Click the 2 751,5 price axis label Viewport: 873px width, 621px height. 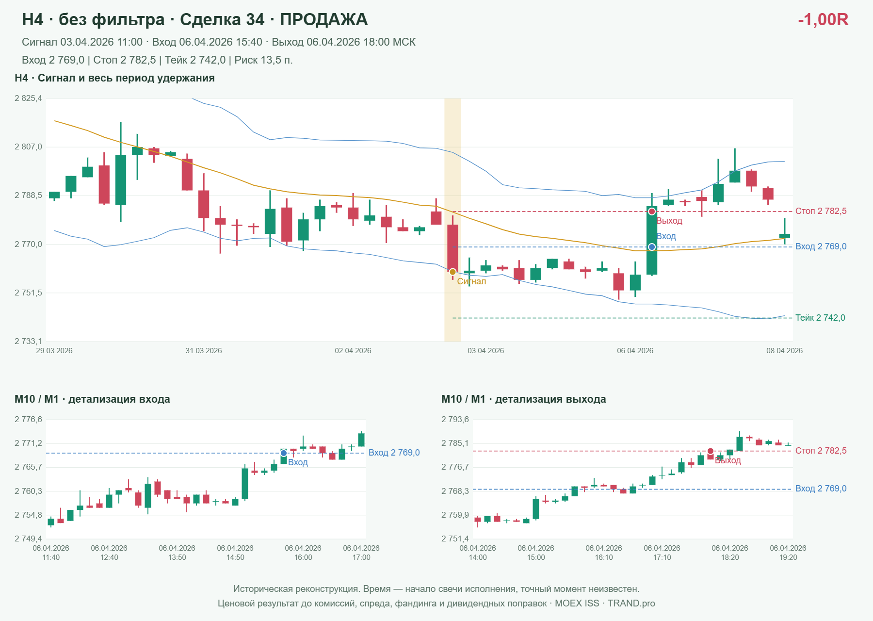[28, 293]
